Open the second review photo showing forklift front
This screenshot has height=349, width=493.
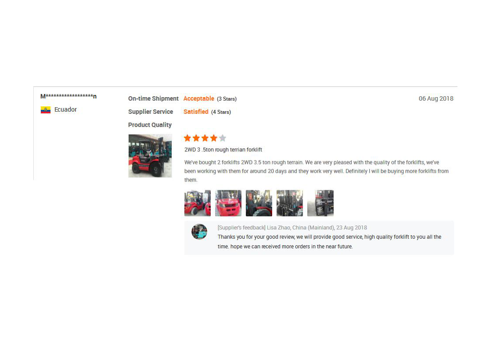pos(228,203)
